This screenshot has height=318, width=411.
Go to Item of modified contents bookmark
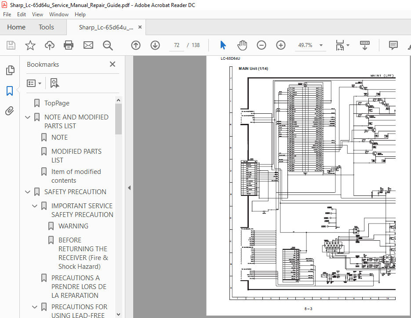pos(76,176)
